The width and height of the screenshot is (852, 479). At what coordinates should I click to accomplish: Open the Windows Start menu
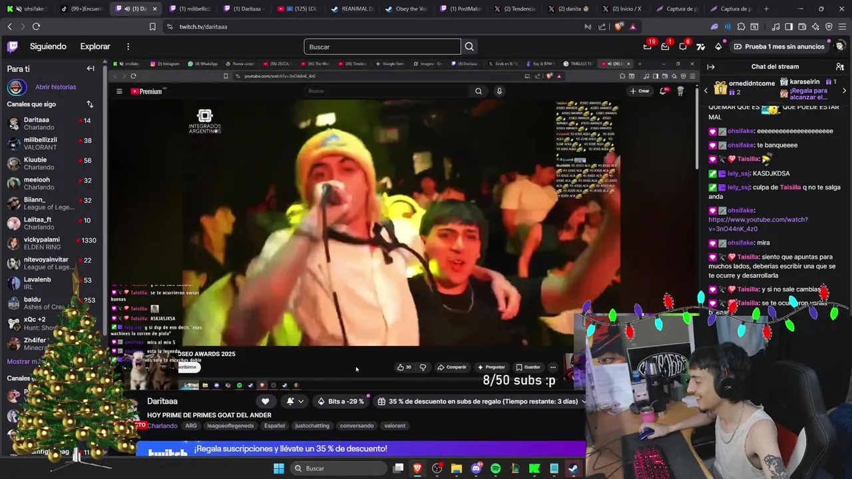(x=279, y=468)
